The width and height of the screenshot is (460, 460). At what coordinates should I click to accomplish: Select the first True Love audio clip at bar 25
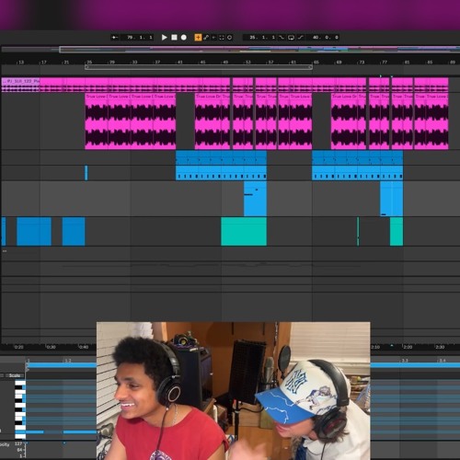[96, 121]
